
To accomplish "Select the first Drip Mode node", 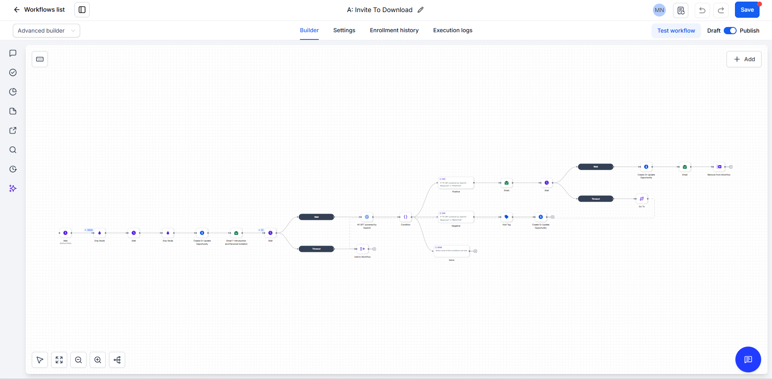I will point(100,233).
